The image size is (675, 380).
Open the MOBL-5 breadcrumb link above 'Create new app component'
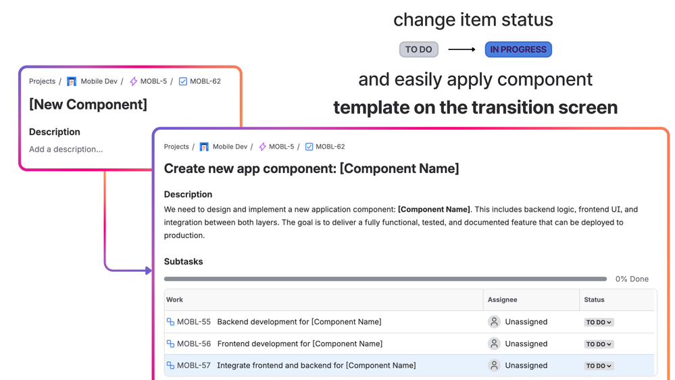pyautogui.click(x=281, y=147)
